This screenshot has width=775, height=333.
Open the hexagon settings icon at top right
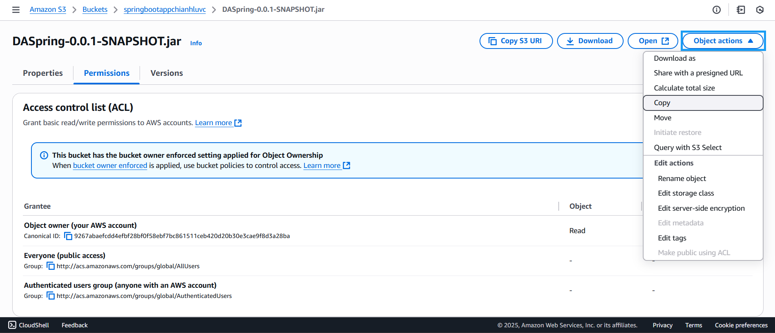click(x=760, y=10)
